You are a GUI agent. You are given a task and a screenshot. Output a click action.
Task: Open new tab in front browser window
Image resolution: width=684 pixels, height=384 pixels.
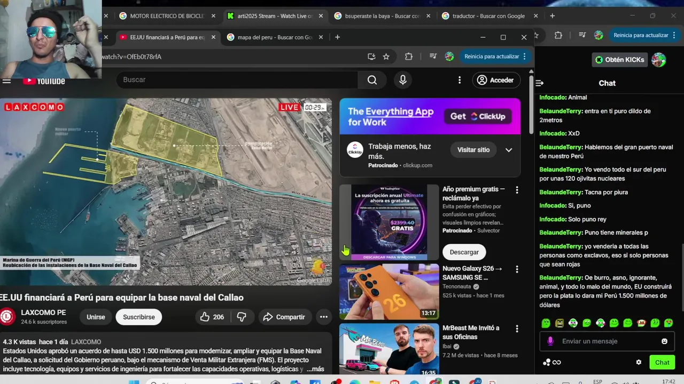337,37
